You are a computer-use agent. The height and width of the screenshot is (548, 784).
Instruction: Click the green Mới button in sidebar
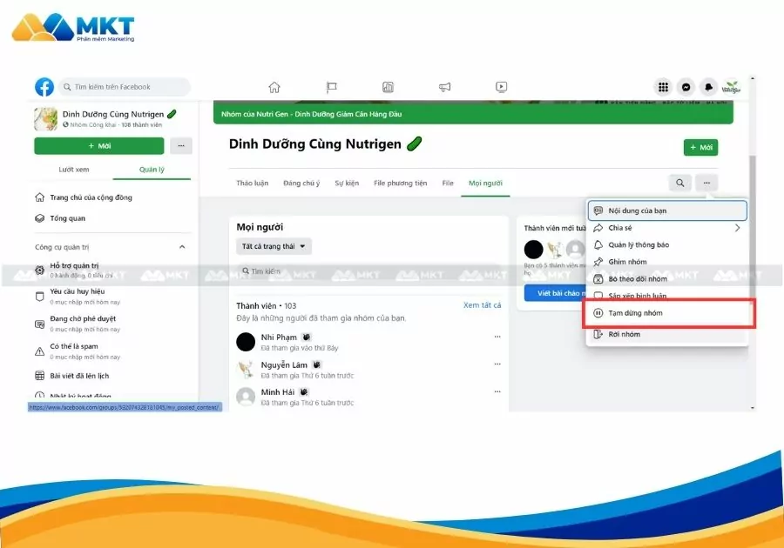click(99, 146)
